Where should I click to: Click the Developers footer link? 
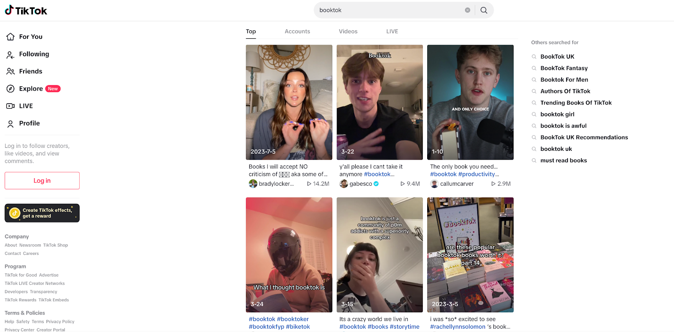(x=16, y=292)
